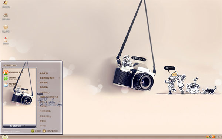Click the Administrator user name header
The width and height of the screenshot is (222, 139).
tap(10, 65)
